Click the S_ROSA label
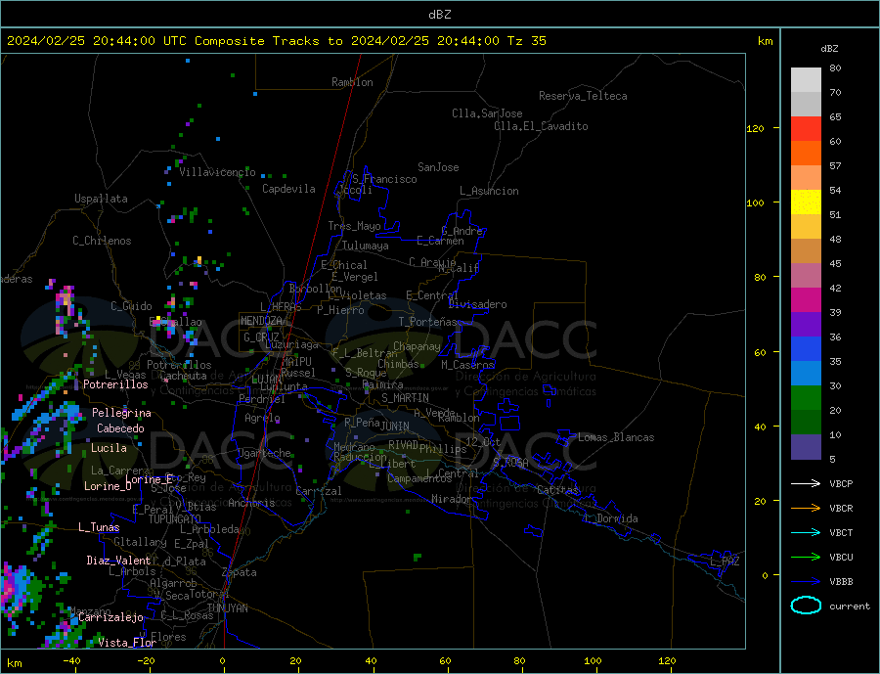Screen dimensions: 880x674 pyautogui.click(x=510, y=463)
